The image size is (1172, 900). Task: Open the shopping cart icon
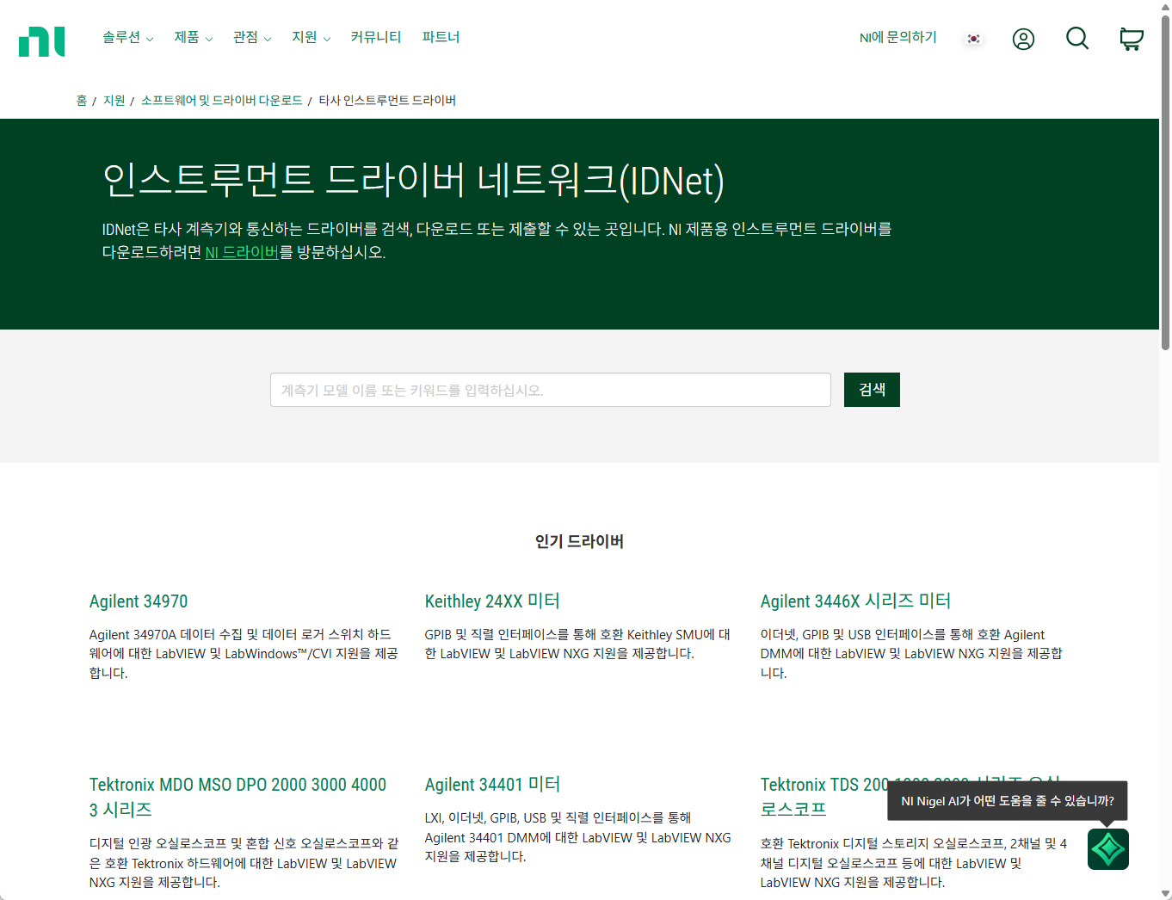tap(1132, 39)
